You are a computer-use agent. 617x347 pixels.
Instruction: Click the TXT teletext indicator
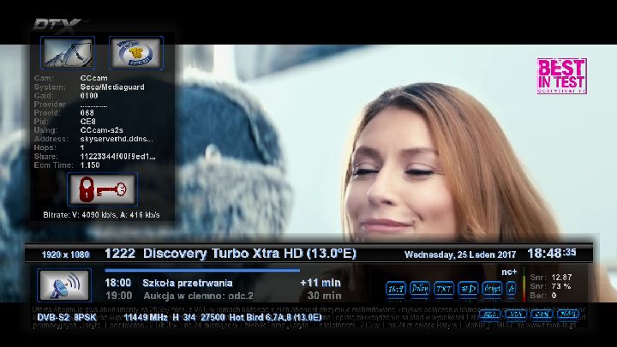(443, 289)
